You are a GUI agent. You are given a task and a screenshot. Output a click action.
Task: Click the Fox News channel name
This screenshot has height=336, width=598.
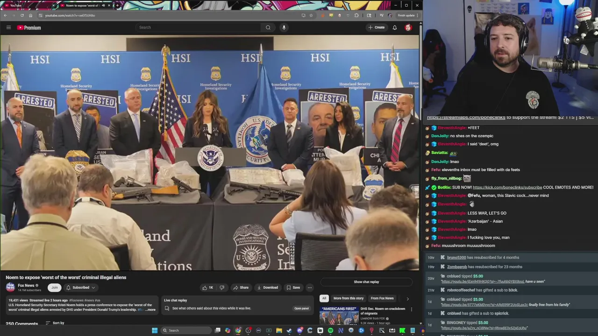point(26,286)
